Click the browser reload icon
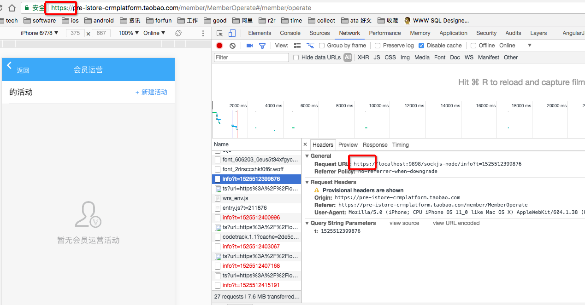Viewport: 585px width, 305px height. pyautogui.click(x=1, y=8)
